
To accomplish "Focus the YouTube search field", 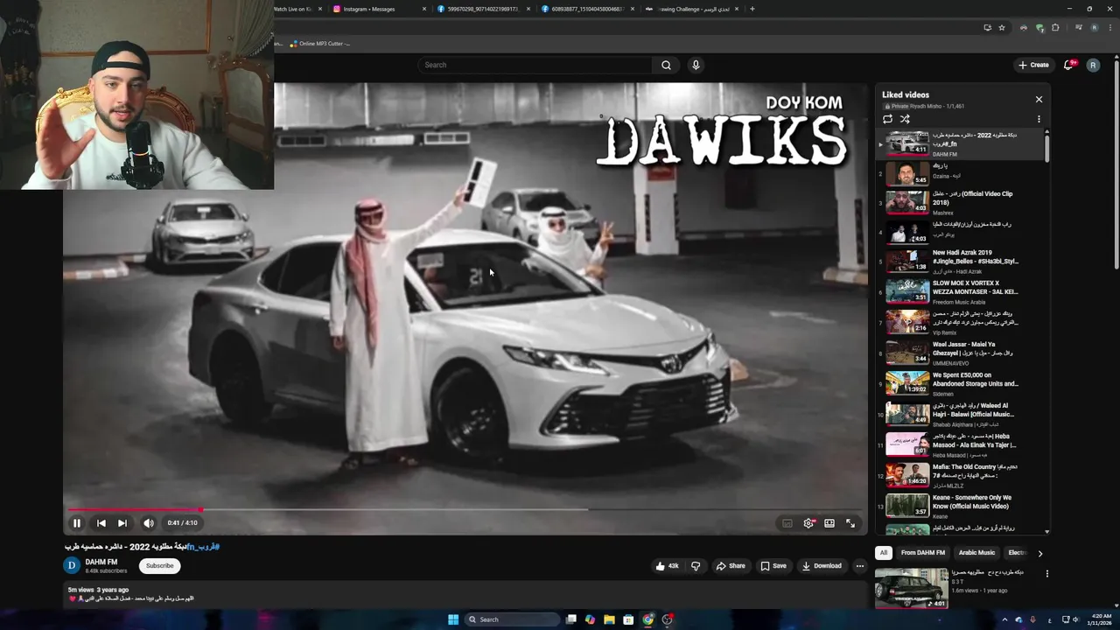I will (535, 65).
